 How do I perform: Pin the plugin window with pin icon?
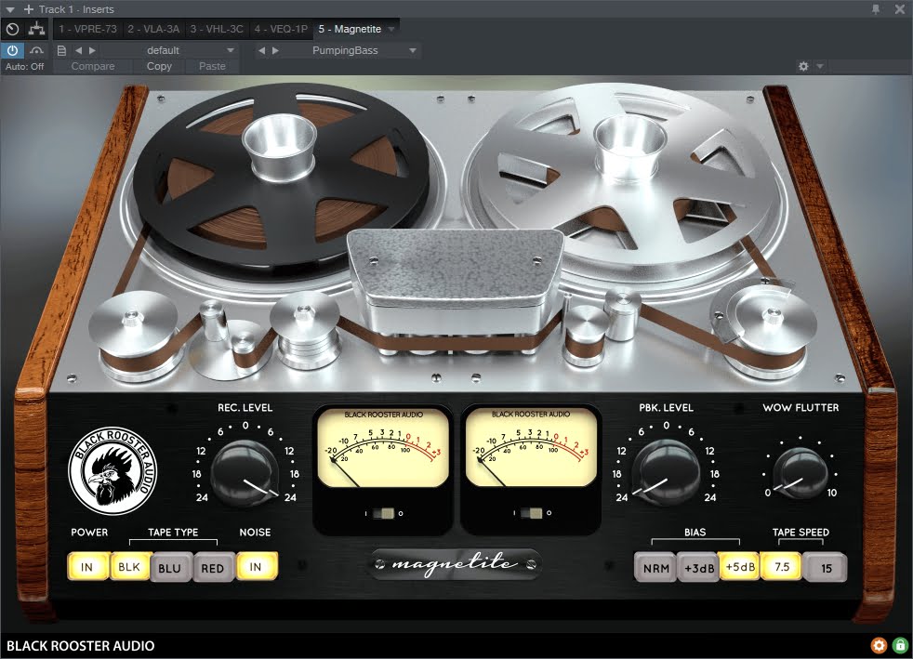pos(876,8)
